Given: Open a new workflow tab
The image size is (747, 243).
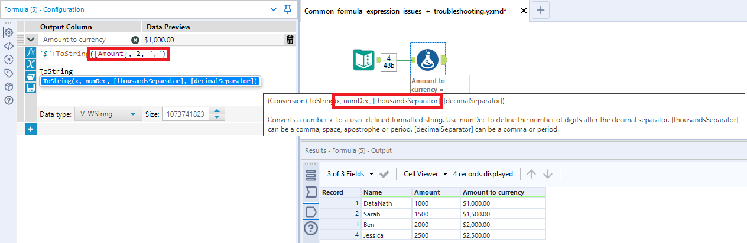Looking at the screenshot, I should tap(541, 10).
